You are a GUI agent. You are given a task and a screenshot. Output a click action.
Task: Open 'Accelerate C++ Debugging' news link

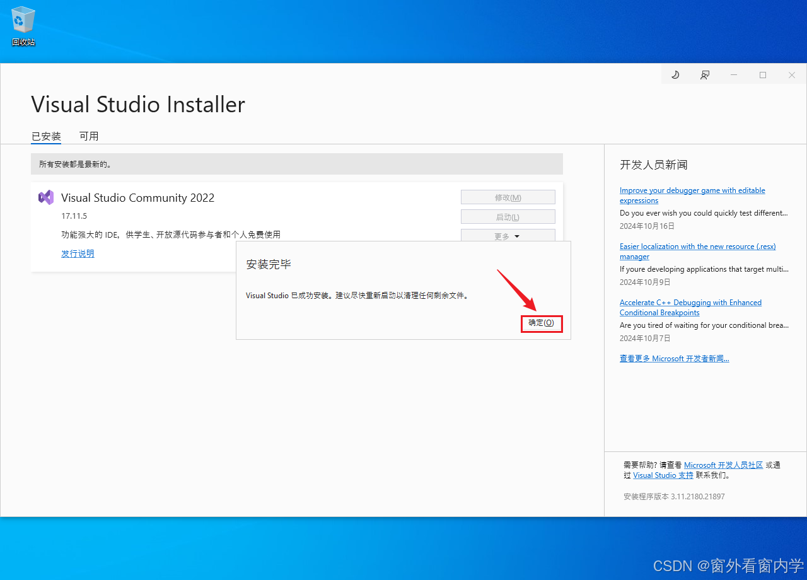pyautogui.click(x=690, y=308)
